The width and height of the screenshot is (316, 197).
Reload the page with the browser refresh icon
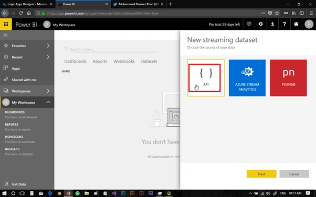tap(21, 13)
